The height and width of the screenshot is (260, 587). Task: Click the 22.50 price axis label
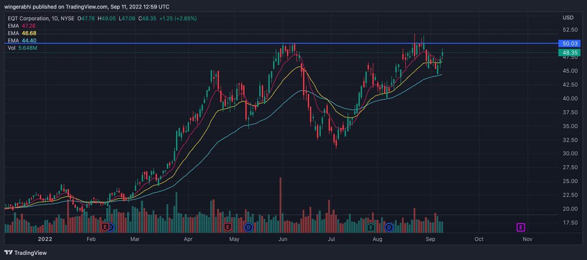coord(569,195)
